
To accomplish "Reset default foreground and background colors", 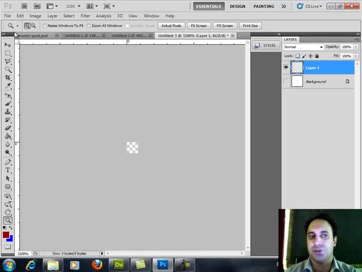I will click(x=5, y=228).
